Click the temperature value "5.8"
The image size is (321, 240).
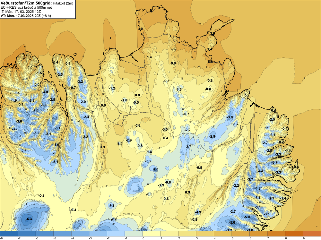coord(210,62)
